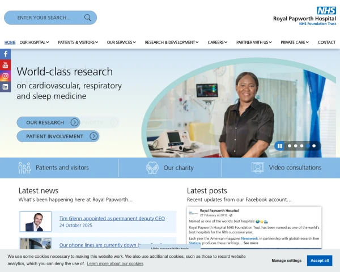Open the Video consultations link
This screenshot has width=340, height=272.
point(295,168)
